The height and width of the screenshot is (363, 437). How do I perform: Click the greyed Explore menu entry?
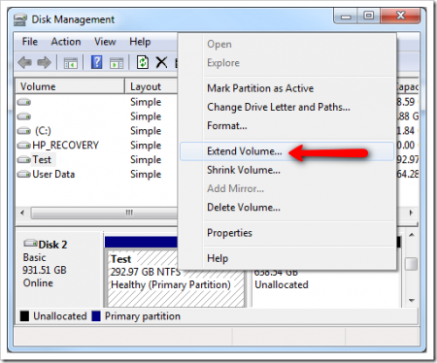coord(287,63)
